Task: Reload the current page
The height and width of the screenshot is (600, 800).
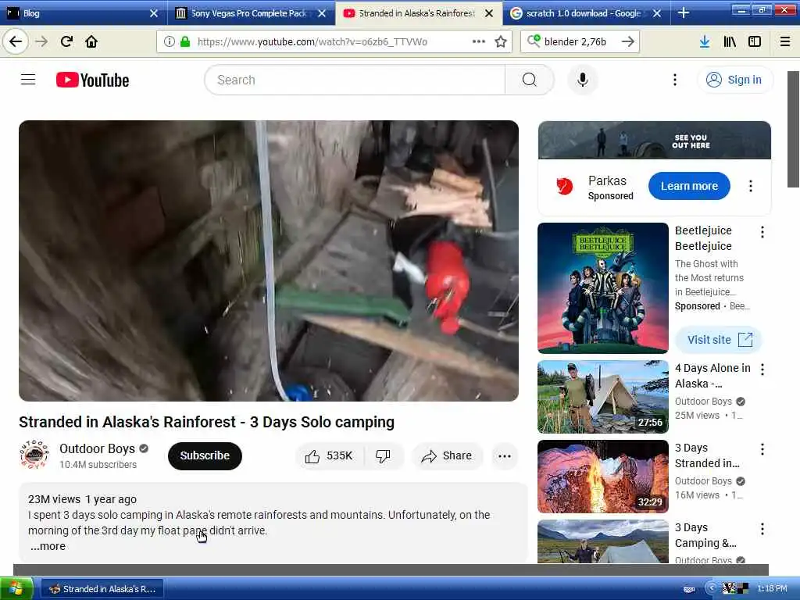Action: [x=66, y=41]
